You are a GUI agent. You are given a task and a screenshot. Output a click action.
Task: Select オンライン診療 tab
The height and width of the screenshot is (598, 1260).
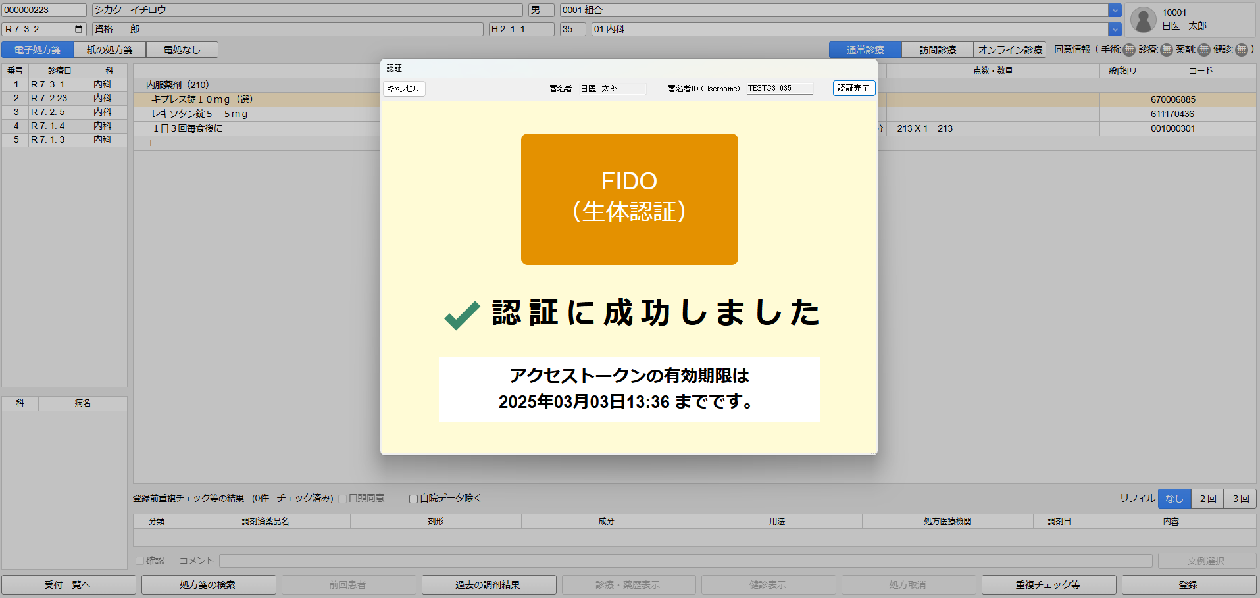tap(1010, 50)
